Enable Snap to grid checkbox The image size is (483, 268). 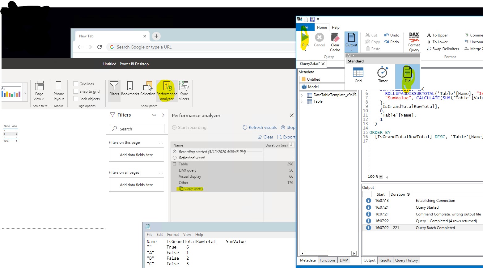click(76, 91)
